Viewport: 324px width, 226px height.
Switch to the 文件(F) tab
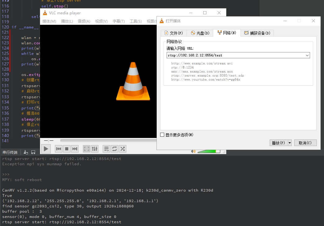click(173, 33)
